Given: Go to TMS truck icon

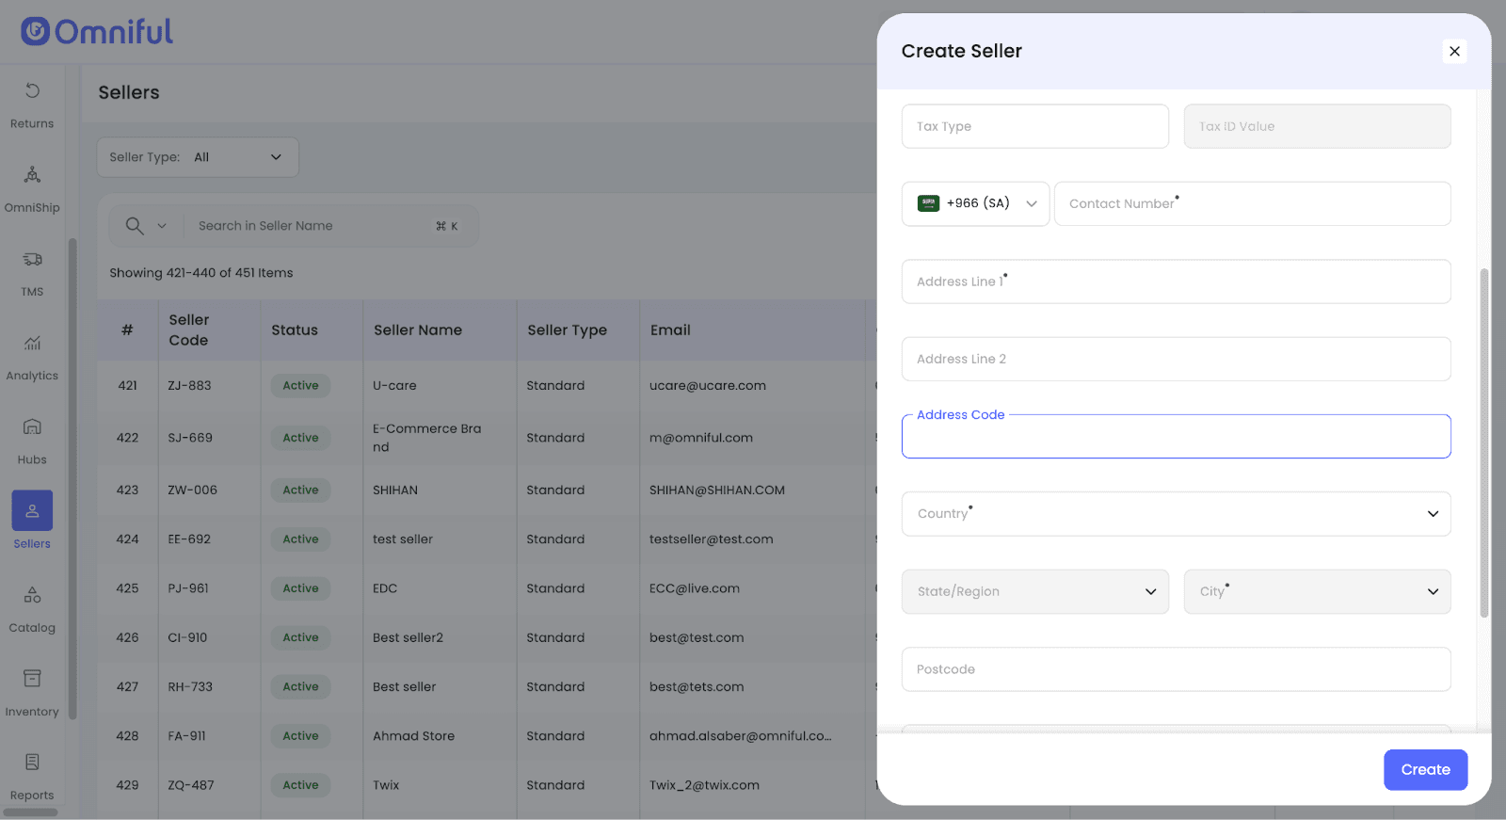Looking at the screenshot, I should point(32,260).
